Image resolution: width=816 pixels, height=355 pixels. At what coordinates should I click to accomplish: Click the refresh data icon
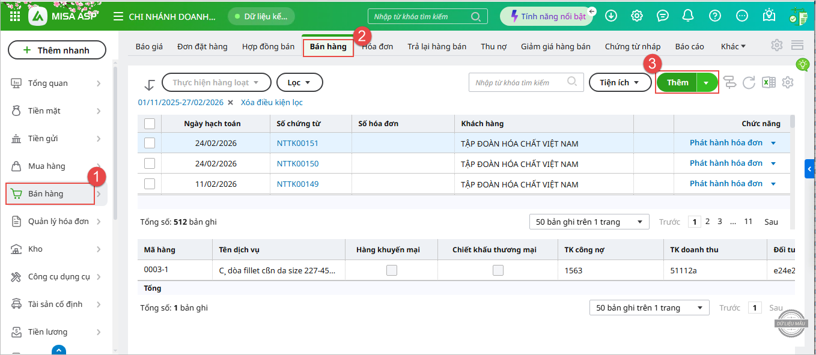(749, 83)
